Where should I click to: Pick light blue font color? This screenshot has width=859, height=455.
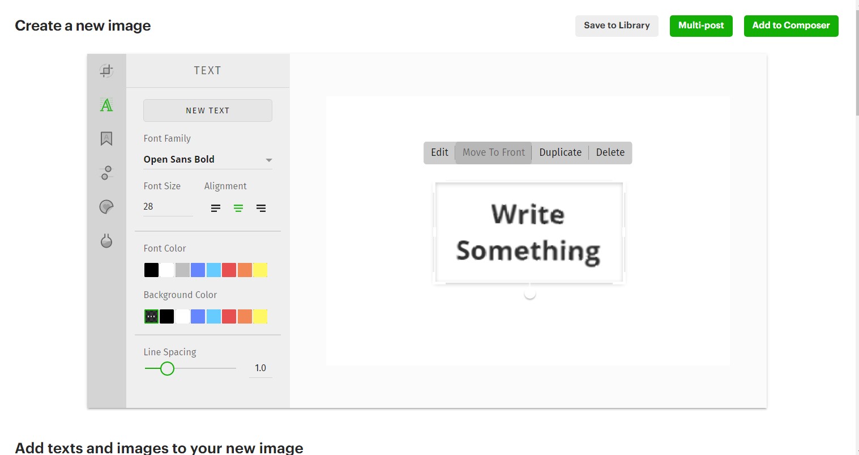coord(213,270)
